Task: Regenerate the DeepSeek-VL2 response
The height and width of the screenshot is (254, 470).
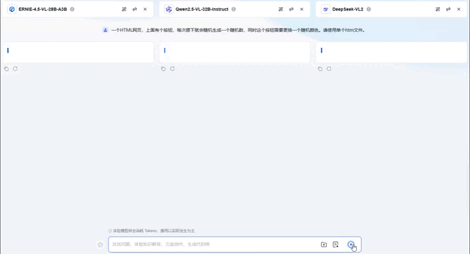Action: pyautogui.click(x=329, y=69)
